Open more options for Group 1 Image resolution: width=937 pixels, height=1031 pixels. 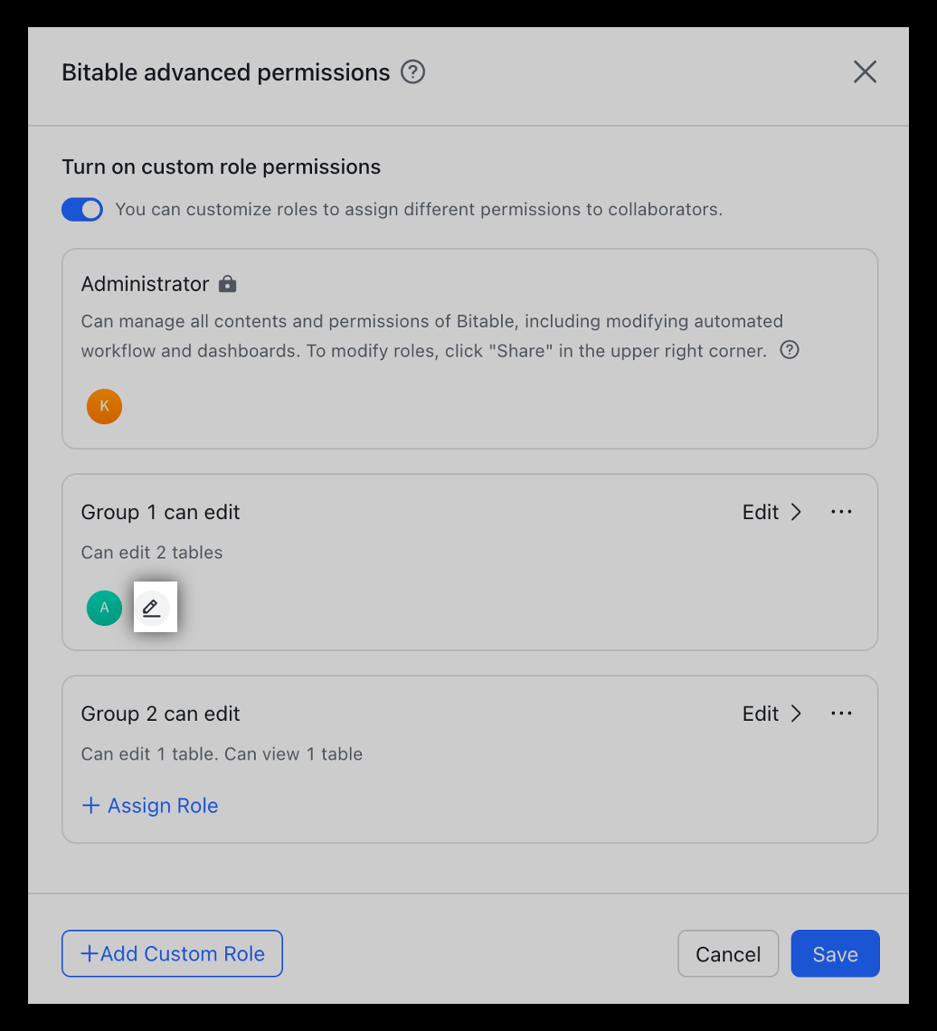tap(841, 512)
